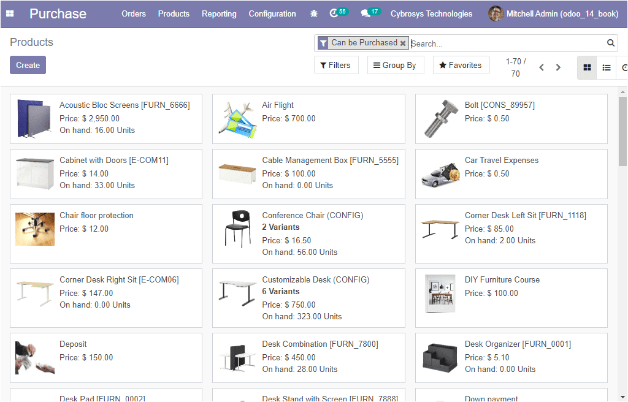Open Desk Combination product image
The image size is (628, 402).
coord(237,357)
